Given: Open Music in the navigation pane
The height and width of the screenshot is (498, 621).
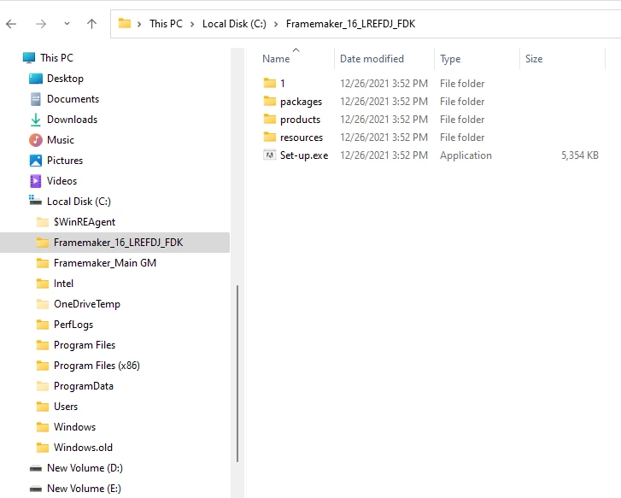Looking at the screenshot, I should click(x=61, y=140).
